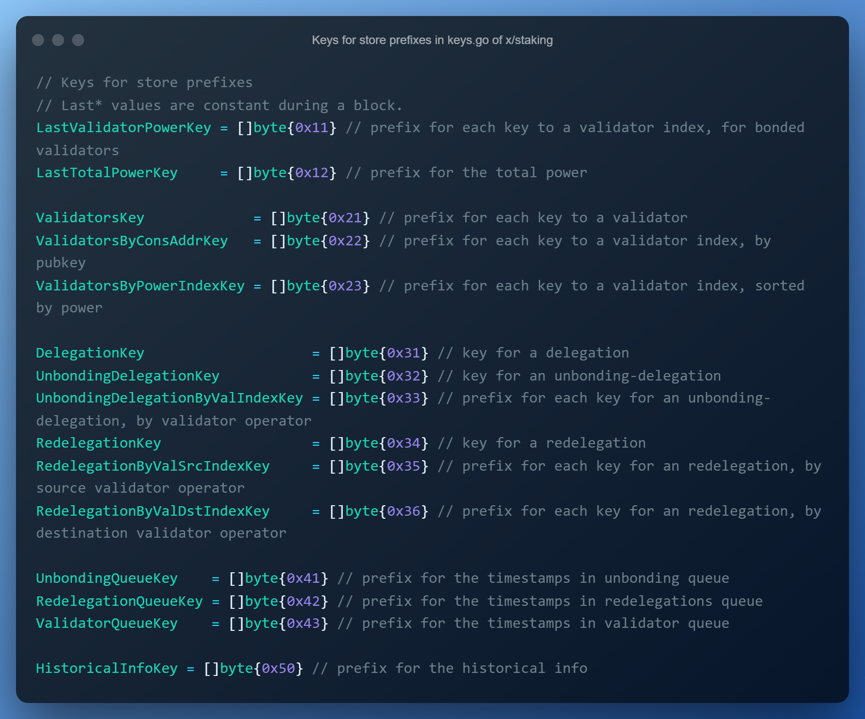Click comment '// key for a redelegation'

(x=542, y=443)
